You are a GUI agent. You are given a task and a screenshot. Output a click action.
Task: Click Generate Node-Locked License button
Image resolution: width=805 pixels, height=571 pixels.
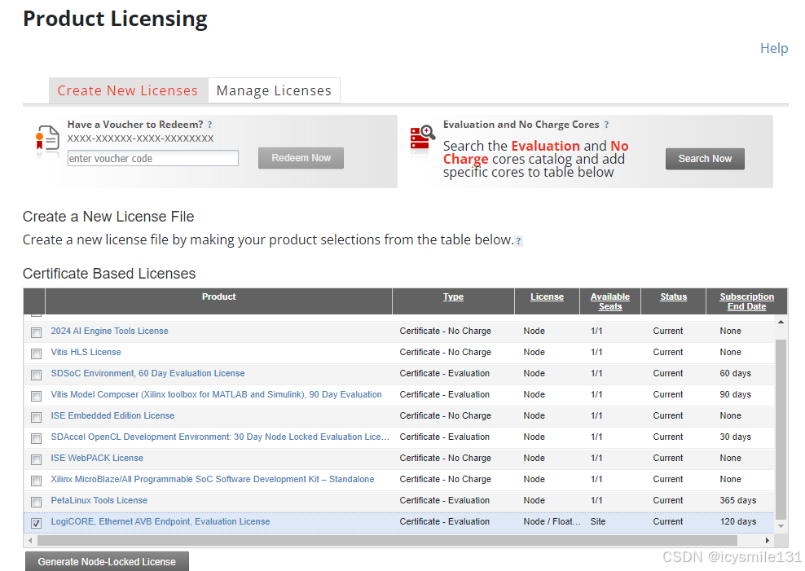[107, 561]
